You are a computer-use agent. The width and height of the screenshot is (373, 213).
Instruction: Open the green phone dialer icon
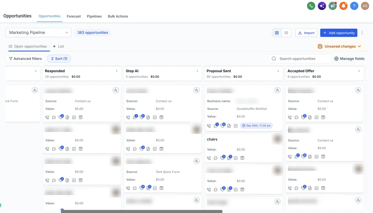point(311,6)
